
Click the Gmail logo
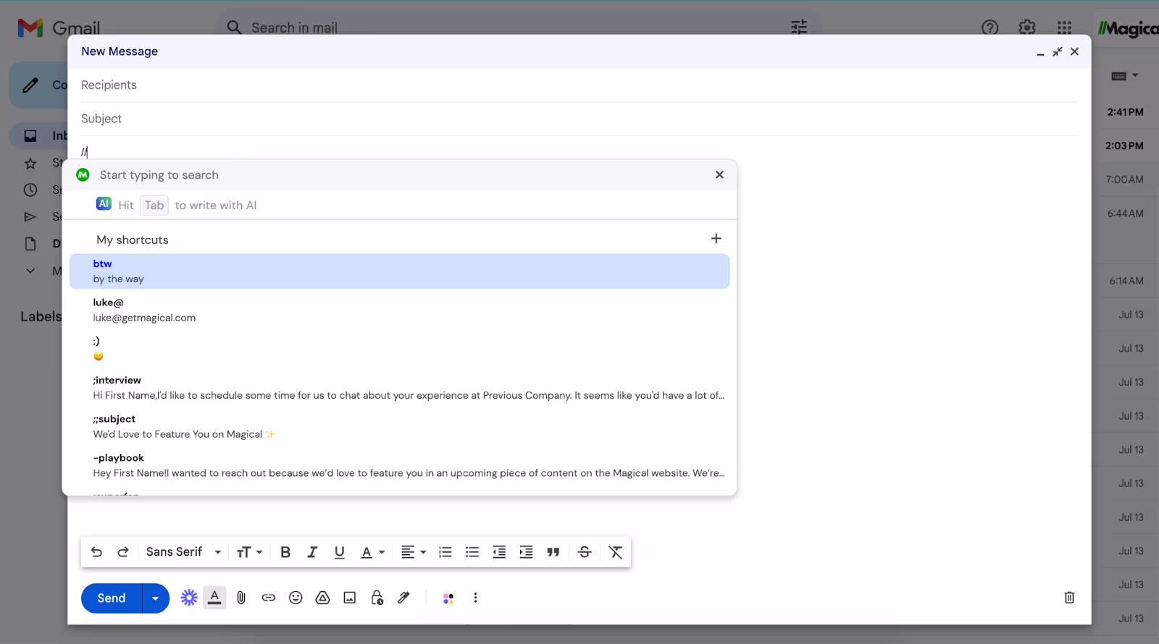[x=59, y=28]
